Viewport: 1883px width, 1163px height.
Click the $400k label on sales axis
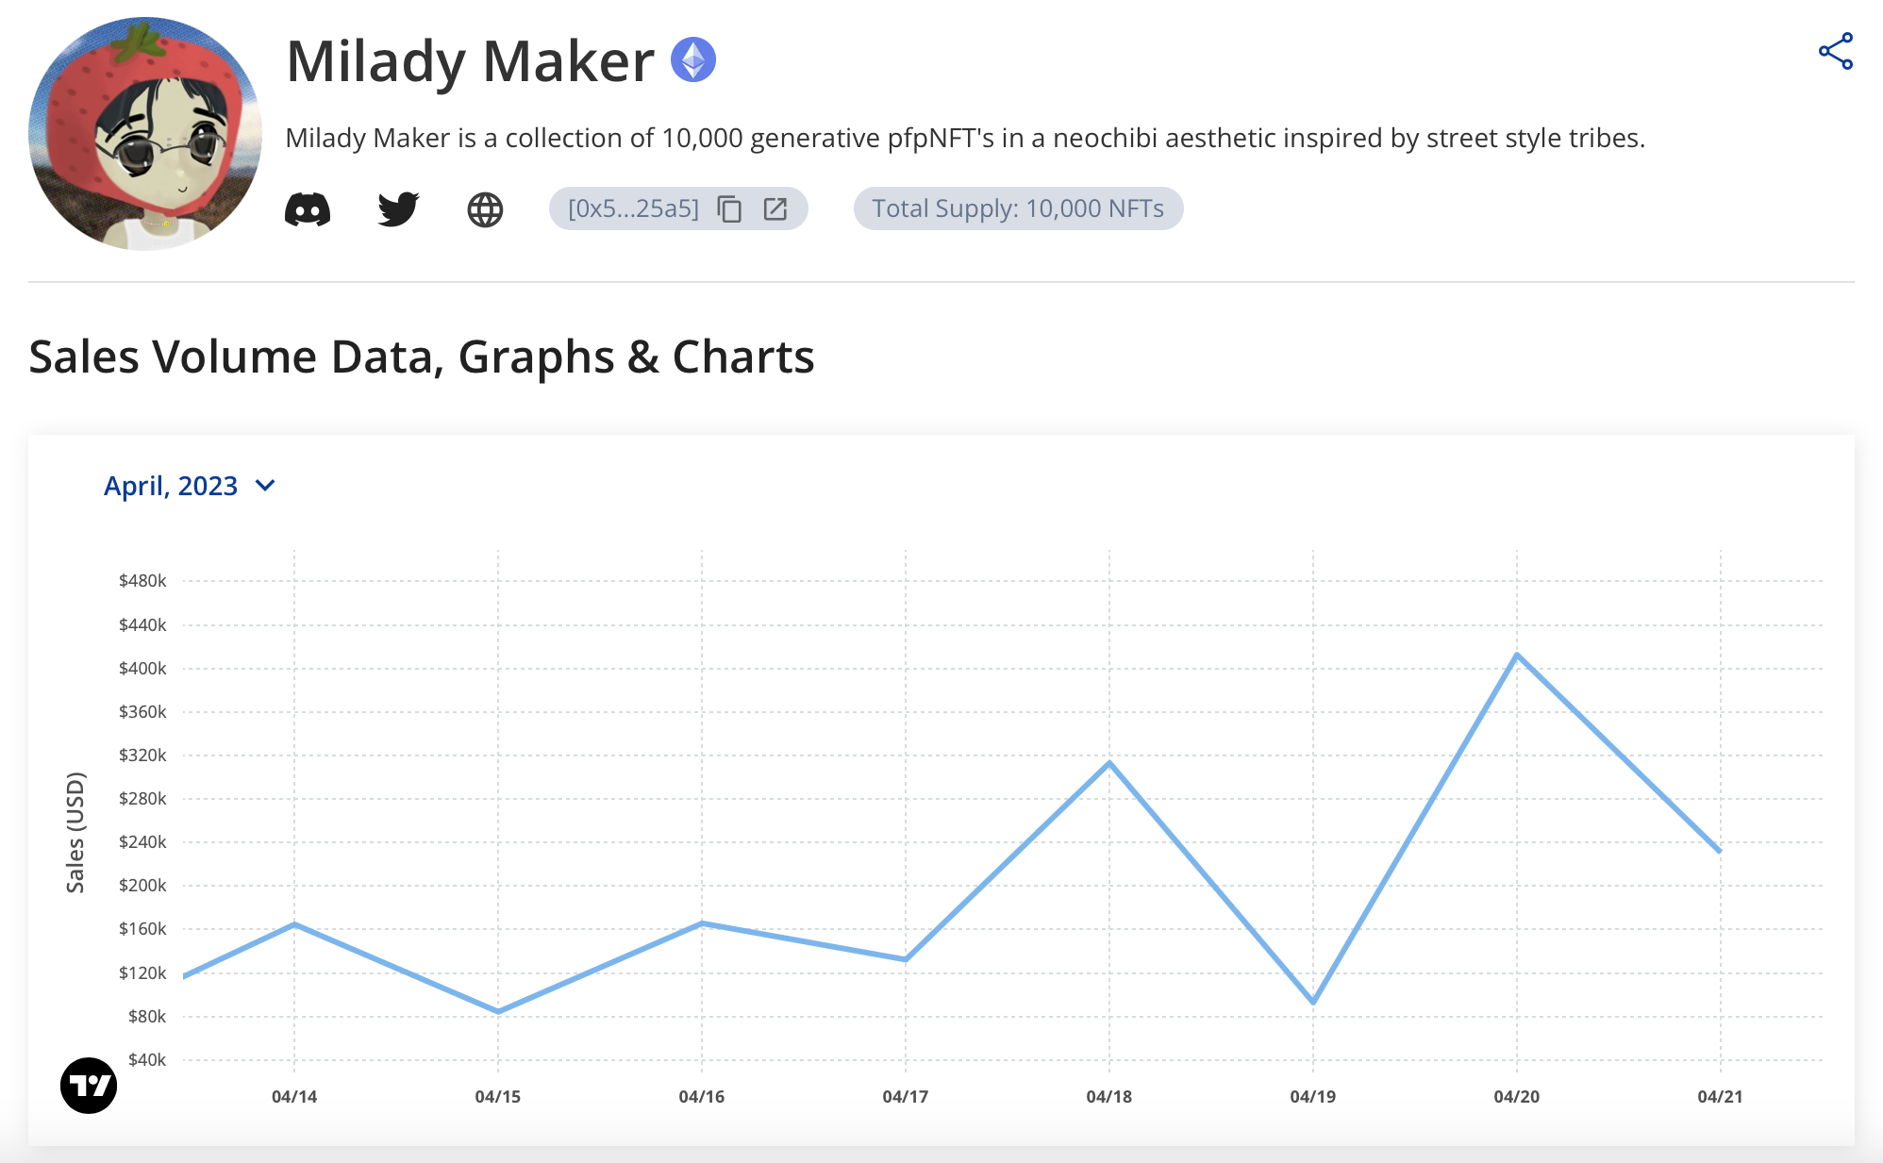click(142, 669)
